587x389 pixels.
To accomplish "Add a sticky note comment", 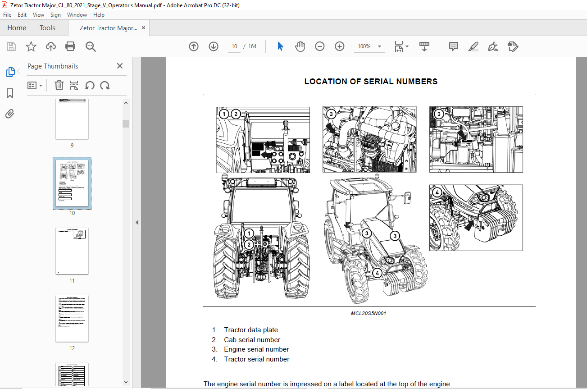I will (x=454, y=46).
